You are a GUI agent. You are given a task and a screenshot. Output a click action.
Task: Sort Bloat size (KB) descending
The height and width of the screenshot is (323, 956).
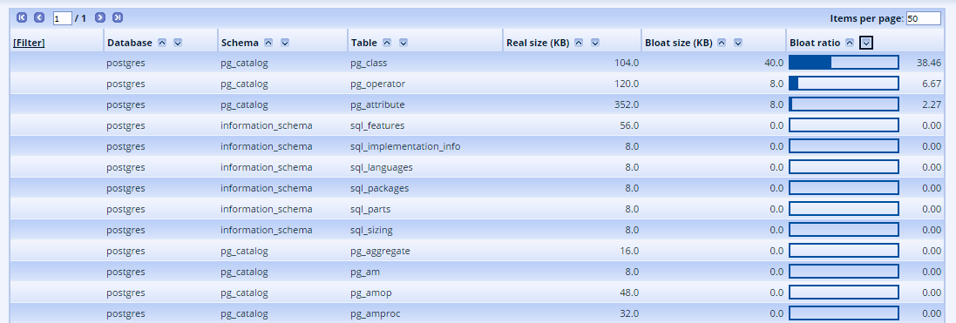738,43
